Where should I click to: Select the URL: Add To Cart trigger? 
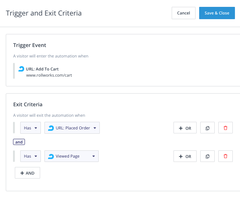[42, 69]
